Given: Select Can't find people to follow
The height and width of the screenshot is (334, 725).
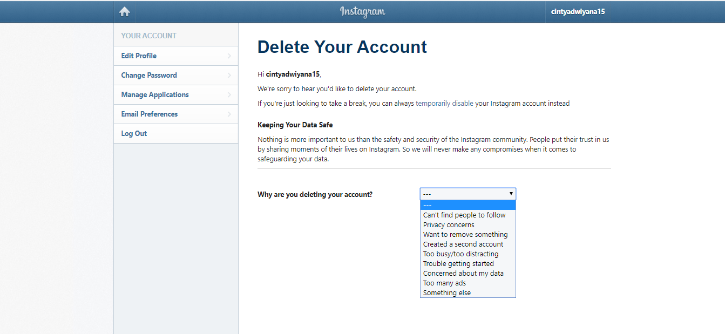Looking at the screenshot, I should pyautogui.click(x=464, y=215).
